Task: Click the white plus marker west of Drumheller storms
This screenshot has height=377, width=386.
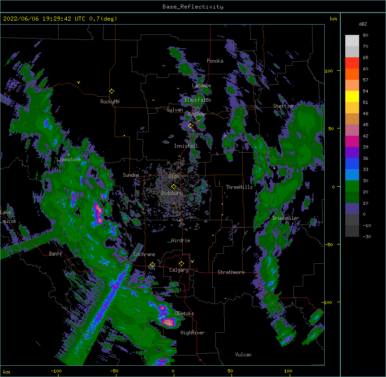Action: coord(274,168)
